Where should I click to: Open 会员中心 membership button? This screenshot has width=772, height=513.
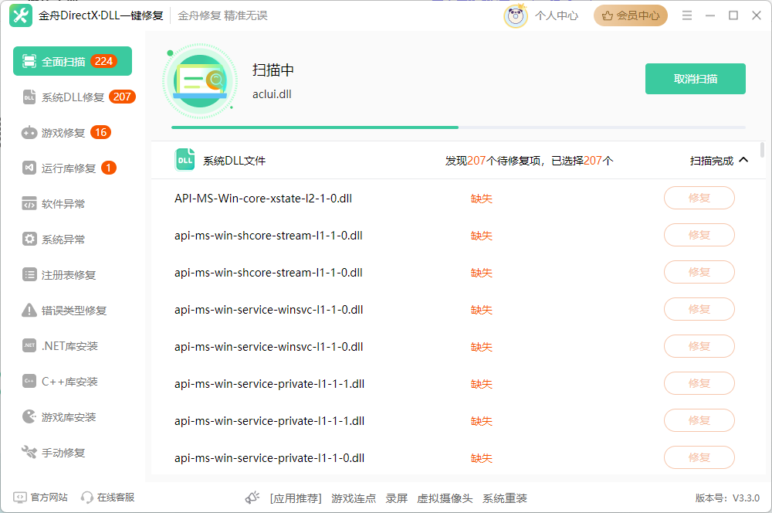coord(630,15)
